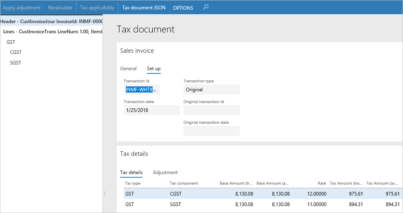Image resolution: width=403 pixels, height=213 pixels.
Task: Collapse the Sales invoice section header
Action: click(x=137, y=51)
